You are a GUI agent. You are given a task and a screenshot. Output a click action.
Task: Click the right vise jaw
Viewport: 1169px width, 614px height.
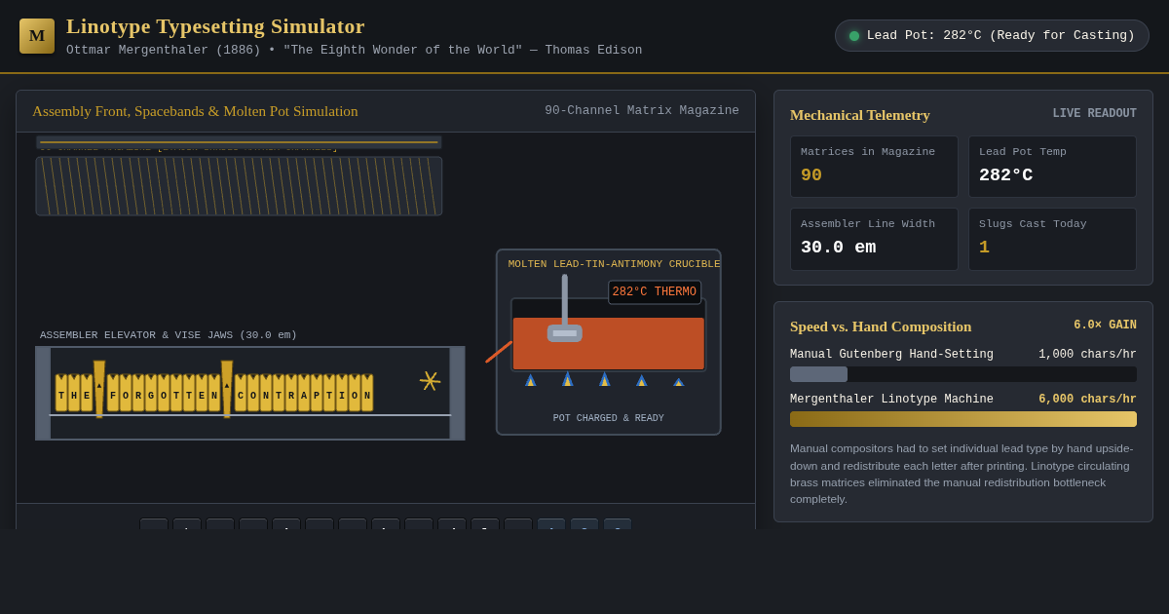pyautogui.click(x=457, y=393)
